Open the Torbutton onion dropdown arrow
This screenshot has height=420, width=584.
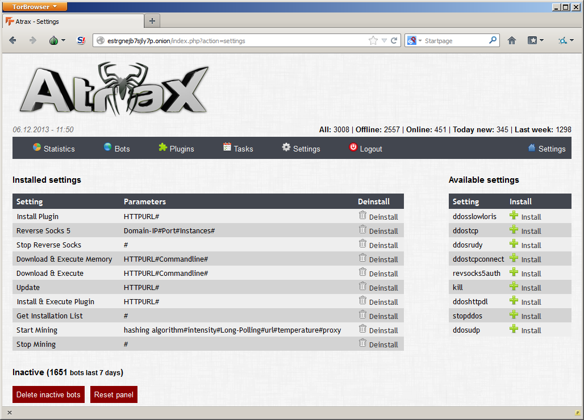click(63, 40)
